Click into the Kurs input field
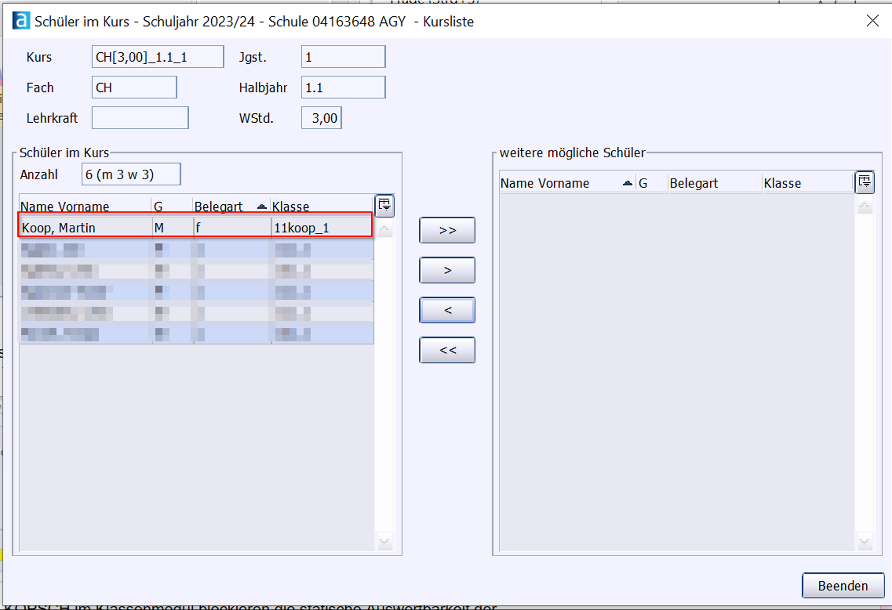The width and height of the screenshot is (892, 610). tap(157, 57)
